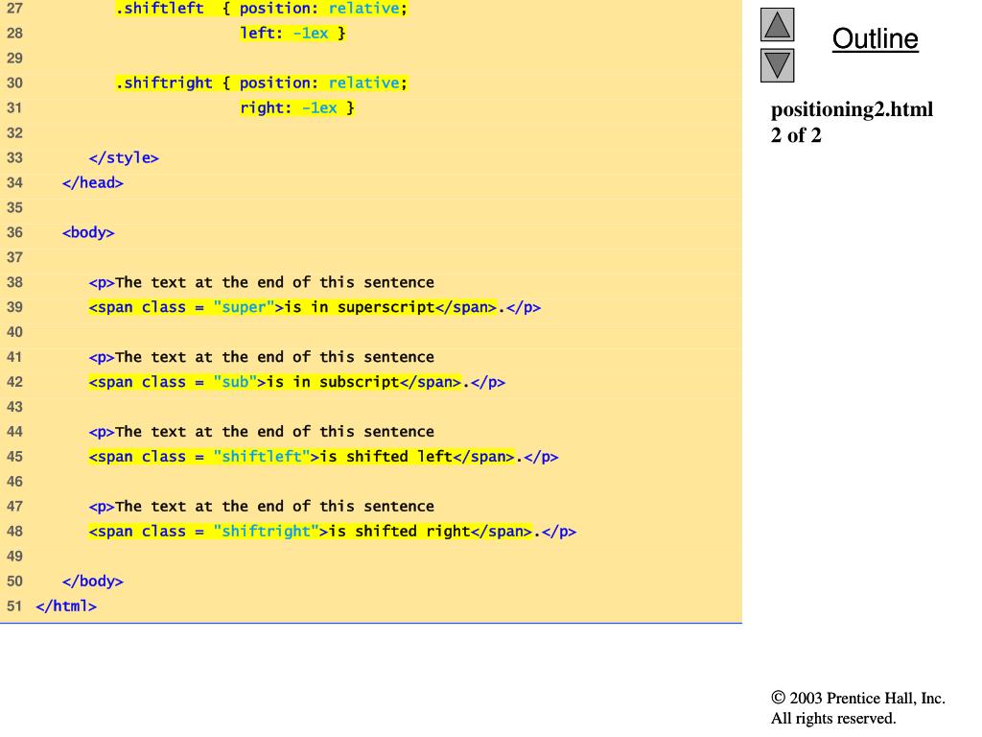Click line number 36
The image size is (982, 737).
click(x=14, y=232)
